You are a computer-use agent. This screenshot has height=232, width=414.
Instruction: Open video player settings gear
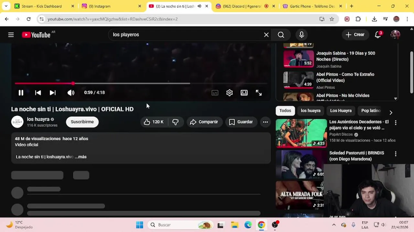click(229, 93)
